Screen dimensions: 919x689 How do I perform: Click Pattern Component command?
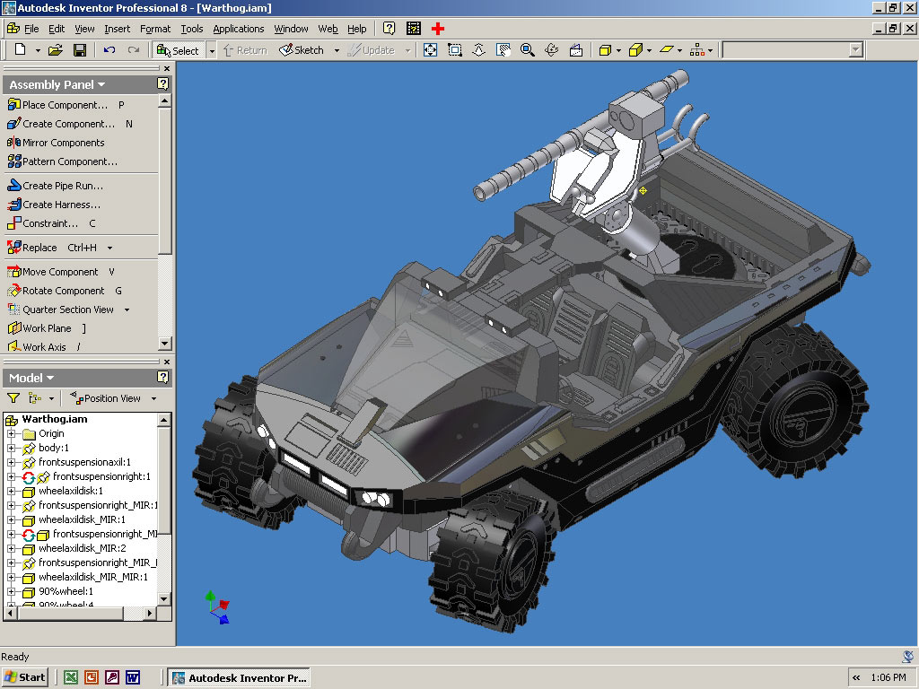pyautogui.click(x=62, y=161)
